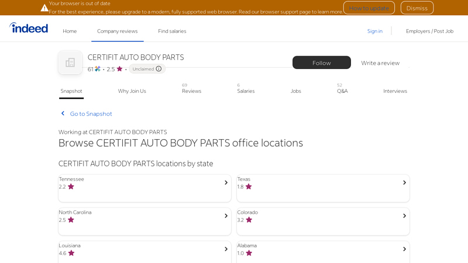This screenshot has height=263, width=468.
Task: Expand the Alabama location chevron
Action: pyautogui.click(x=404, y=249)
